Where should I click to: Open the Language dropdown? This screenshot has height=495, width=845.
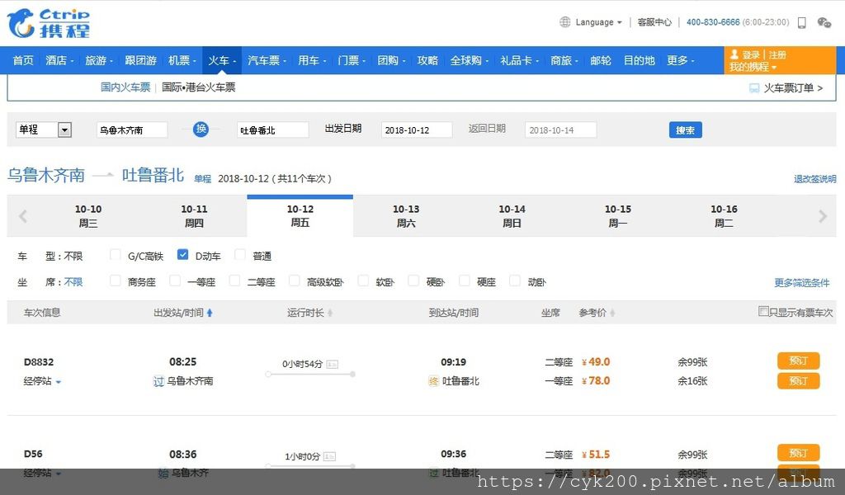(x=598, y=22)
